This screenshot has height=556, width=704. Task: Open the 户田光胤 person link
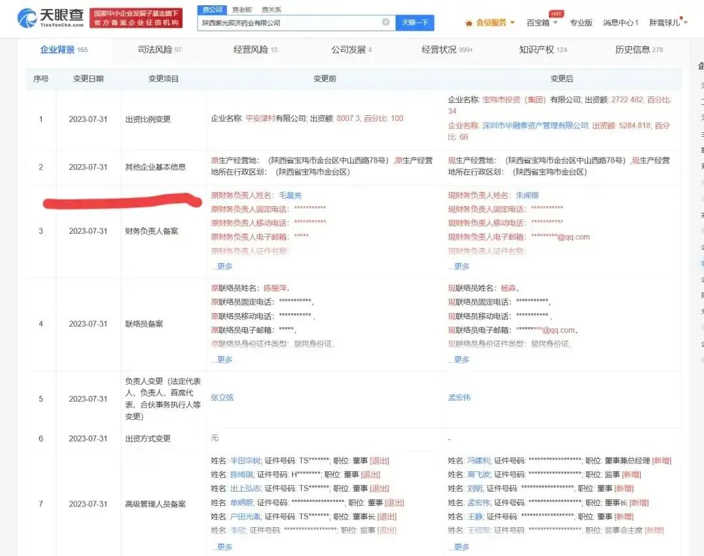245,516
